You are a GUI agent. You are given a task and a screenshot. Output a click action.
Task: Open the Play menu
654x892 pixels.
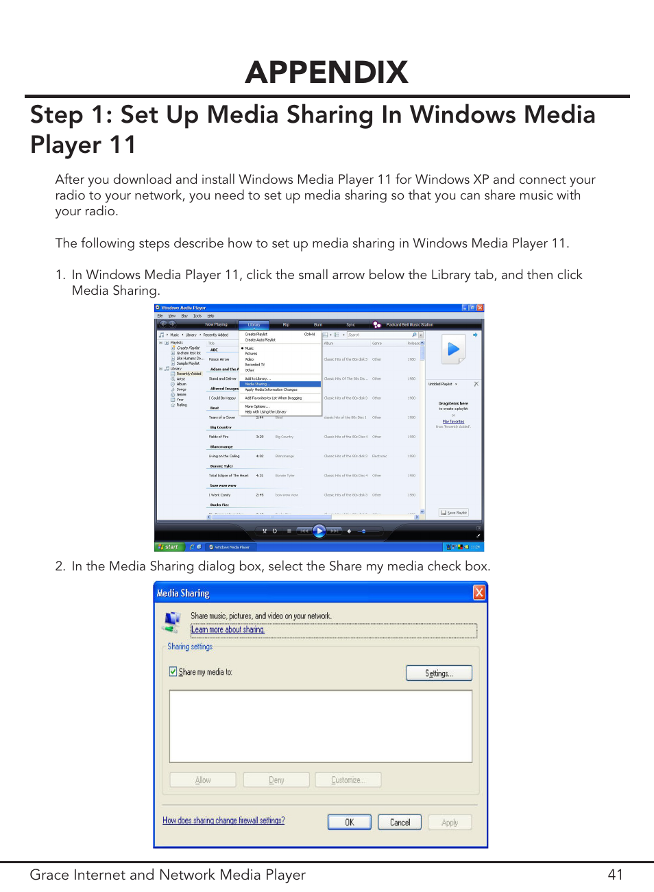pyautogui.click(x=184, y=316)
